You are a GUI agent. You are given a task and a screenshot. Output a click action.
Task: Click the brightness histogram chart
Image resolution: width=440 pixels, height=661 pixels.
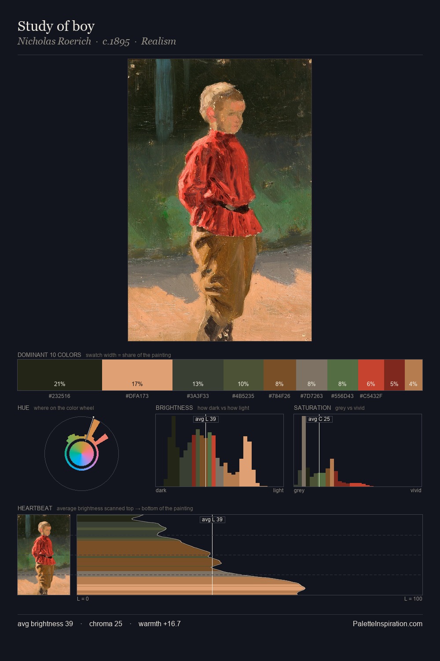point(220,450)
